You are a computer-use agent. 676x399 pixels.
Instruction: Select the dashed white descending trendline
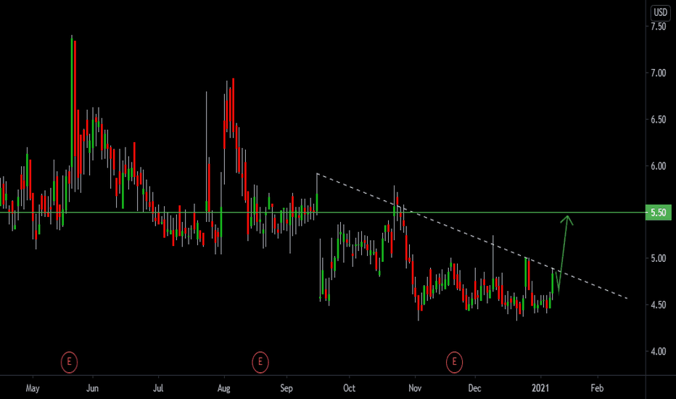coord(471,236)
